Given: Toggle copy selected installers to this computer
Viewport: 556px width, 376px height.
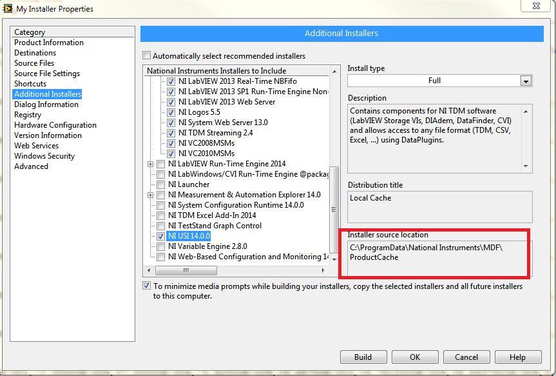Looking at the screenshot, I should point(146,286).
